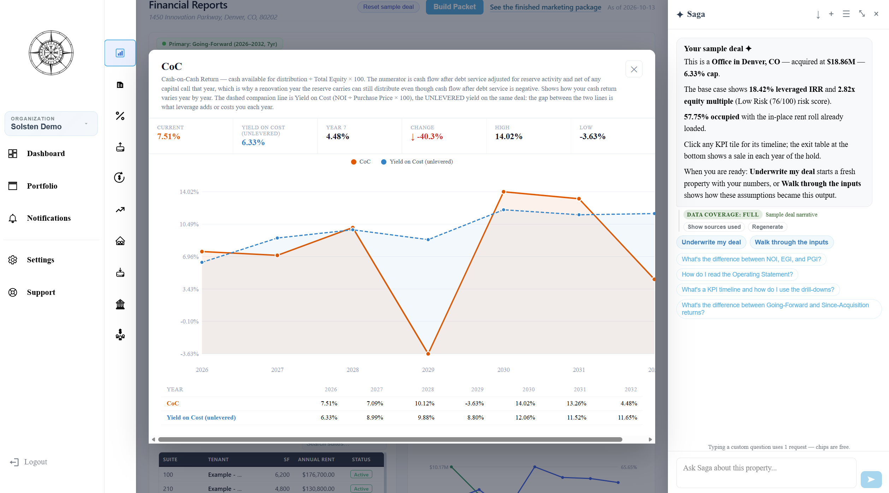
Task: Open the dollar refresh cycle icon
Action: [x=119, y=177]
